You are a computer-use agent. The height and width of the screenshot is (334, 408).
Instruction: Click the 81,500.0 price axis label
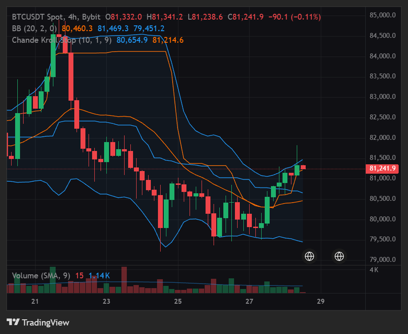tap(383, 158)
